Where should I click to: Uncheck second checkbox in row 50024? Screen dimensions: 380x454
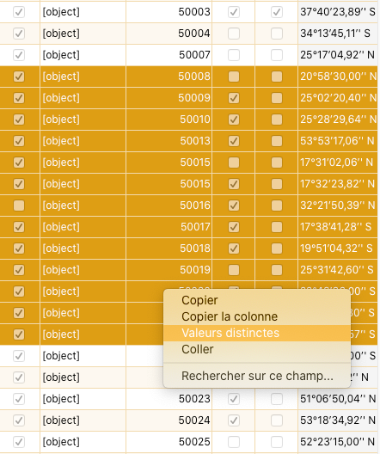[x=234, y=420]
